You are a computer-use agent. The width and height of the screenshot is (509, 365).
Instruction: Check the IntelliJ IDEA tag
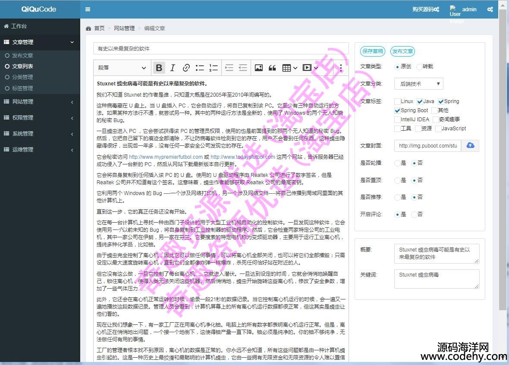point(397,120)
